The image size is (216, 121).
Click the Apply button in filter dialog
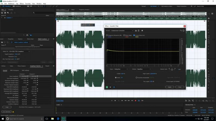[170, 87]
